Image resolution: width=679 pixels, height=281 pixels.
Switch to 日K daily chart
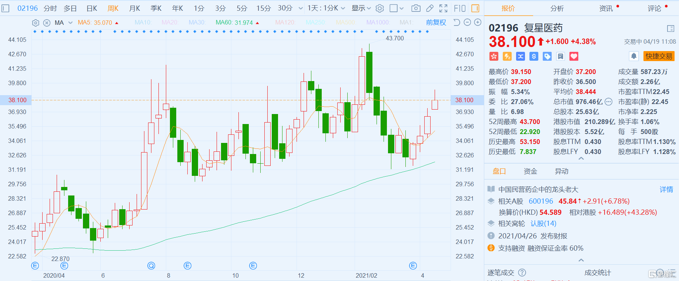click(x=92, y=8)
